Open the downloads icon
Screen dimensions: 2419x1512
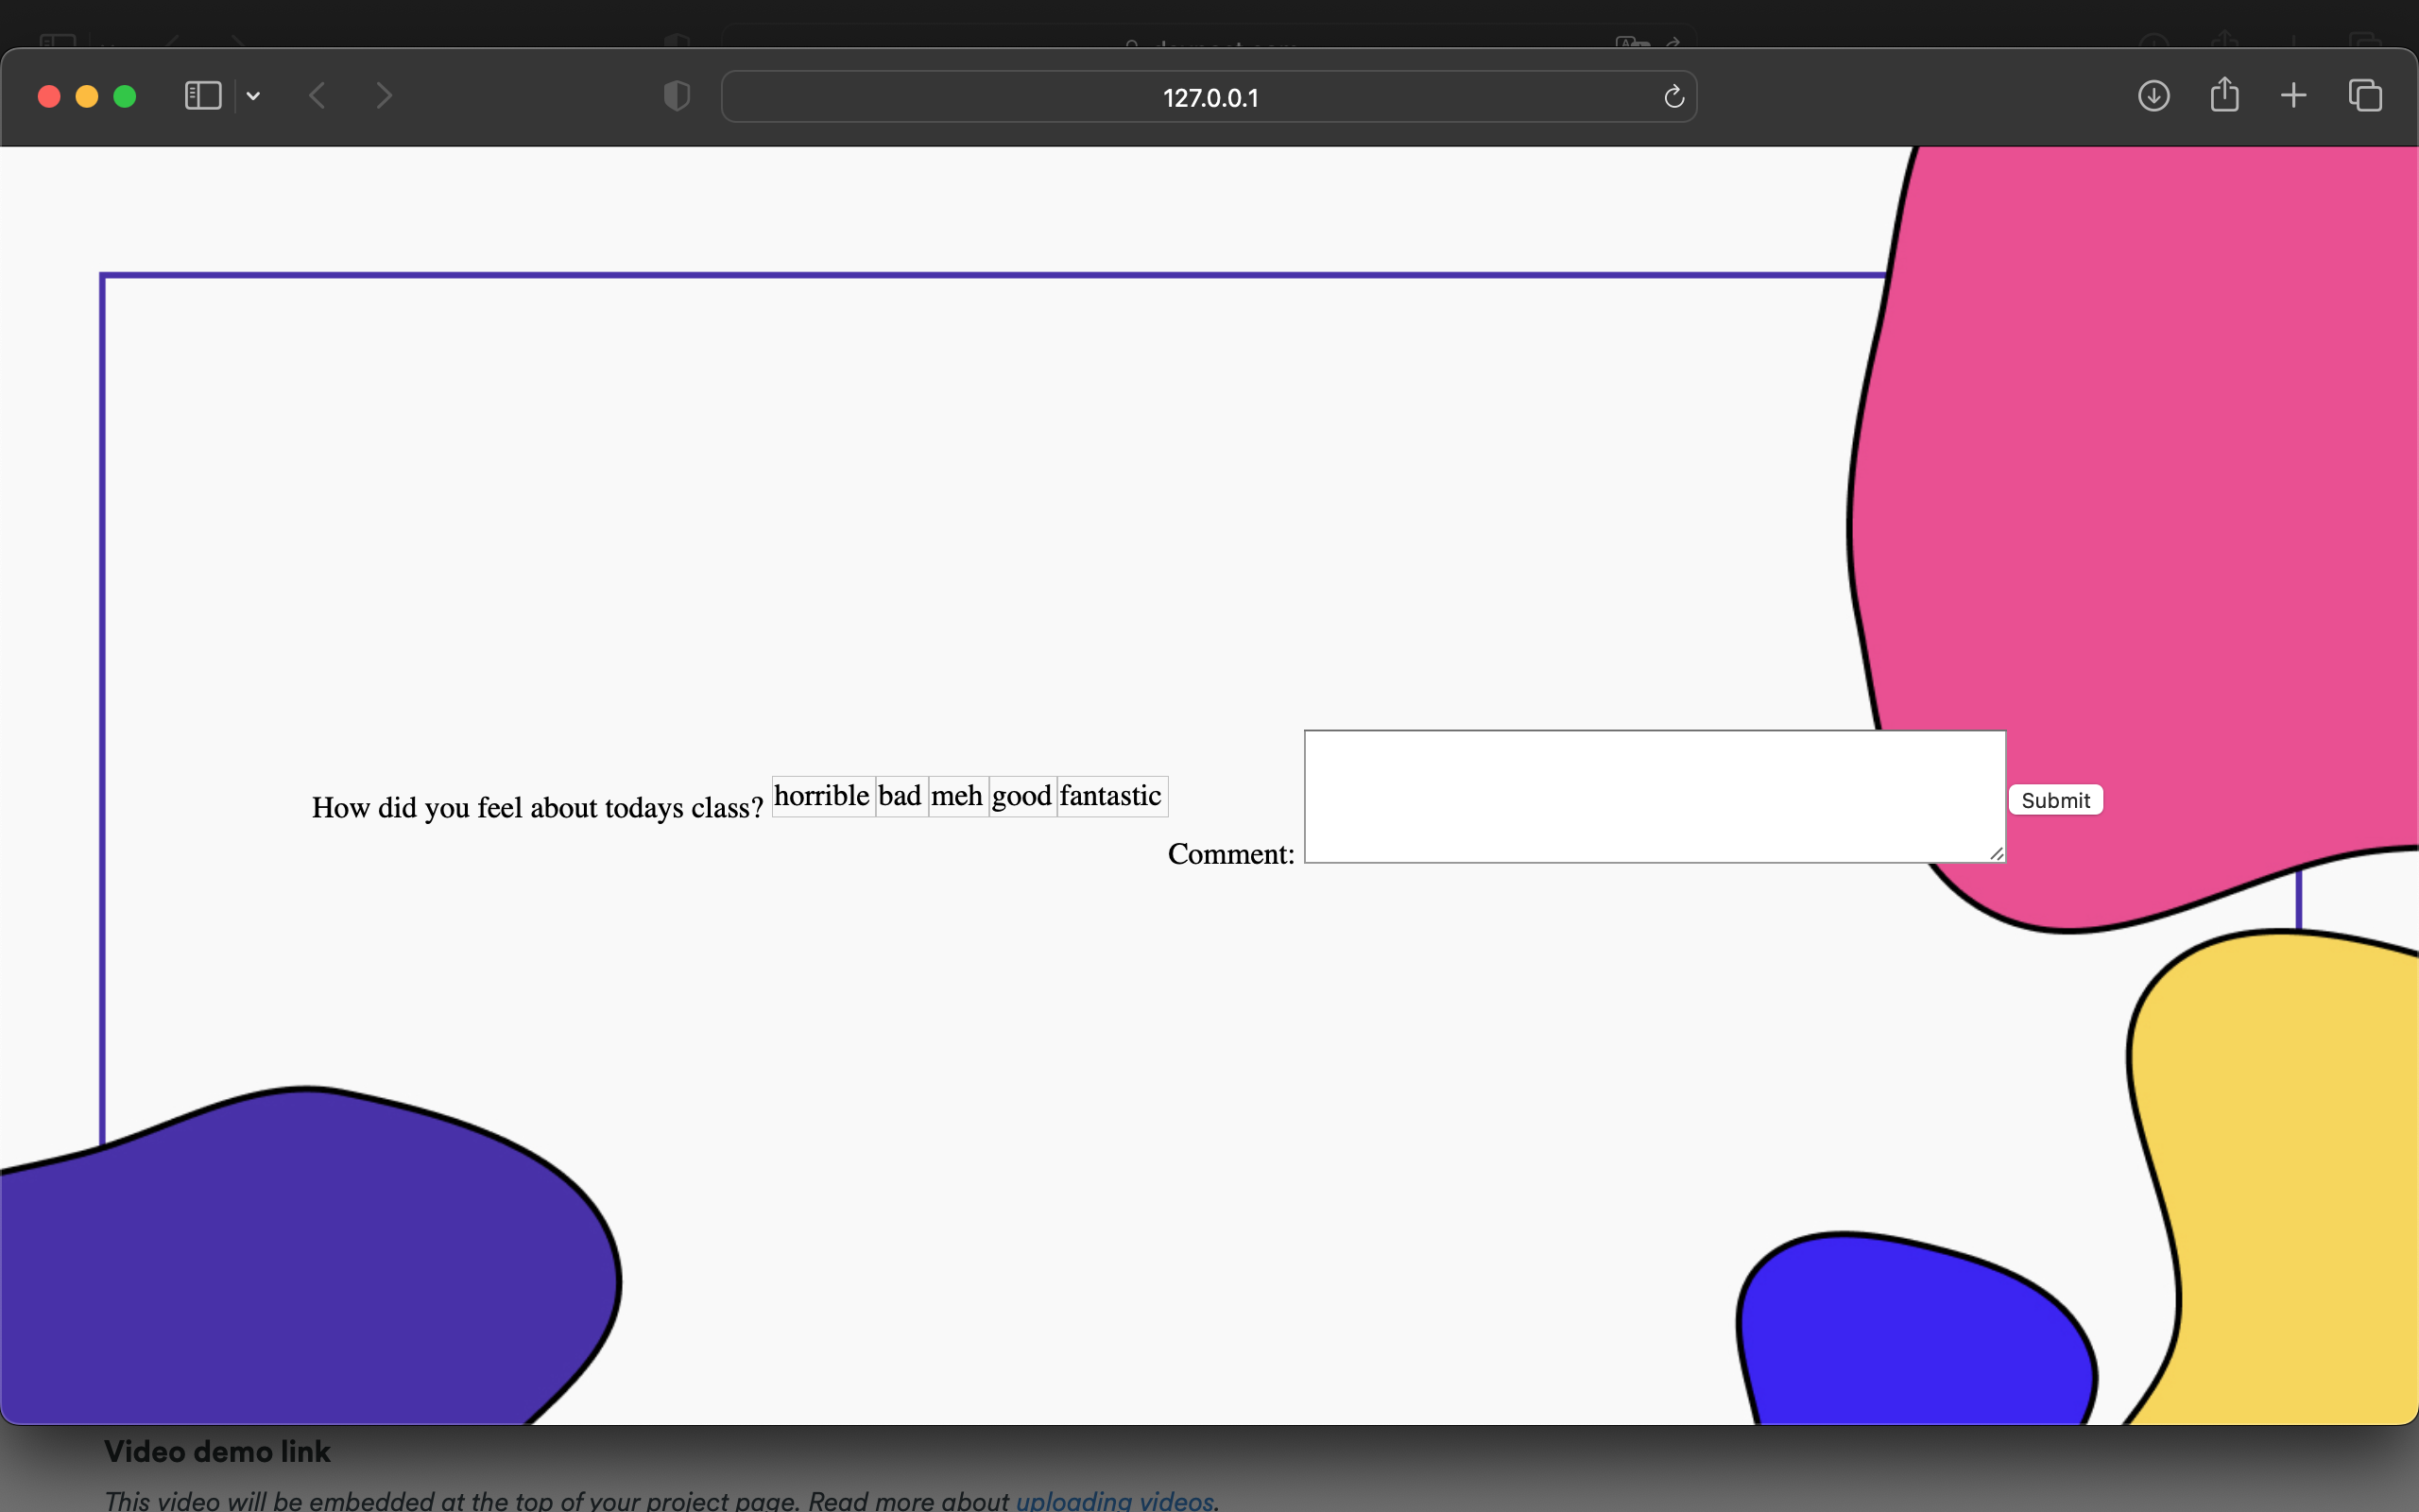coord(2153,96)
